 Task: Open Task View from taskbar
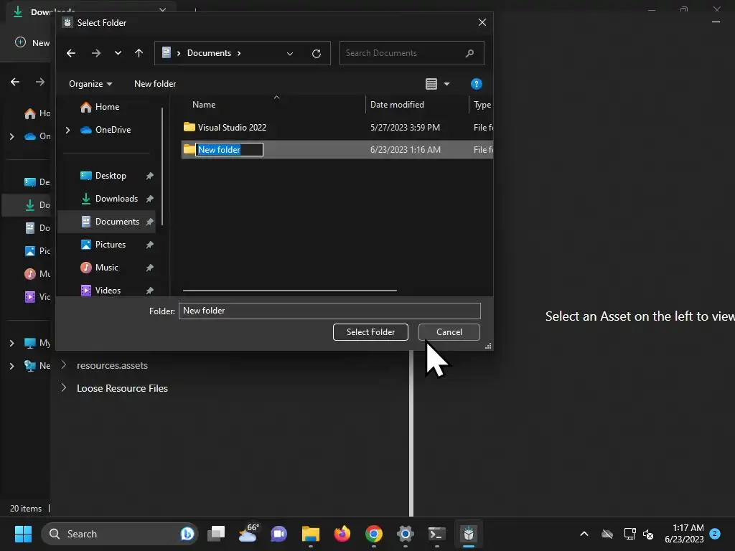(216, 534)
